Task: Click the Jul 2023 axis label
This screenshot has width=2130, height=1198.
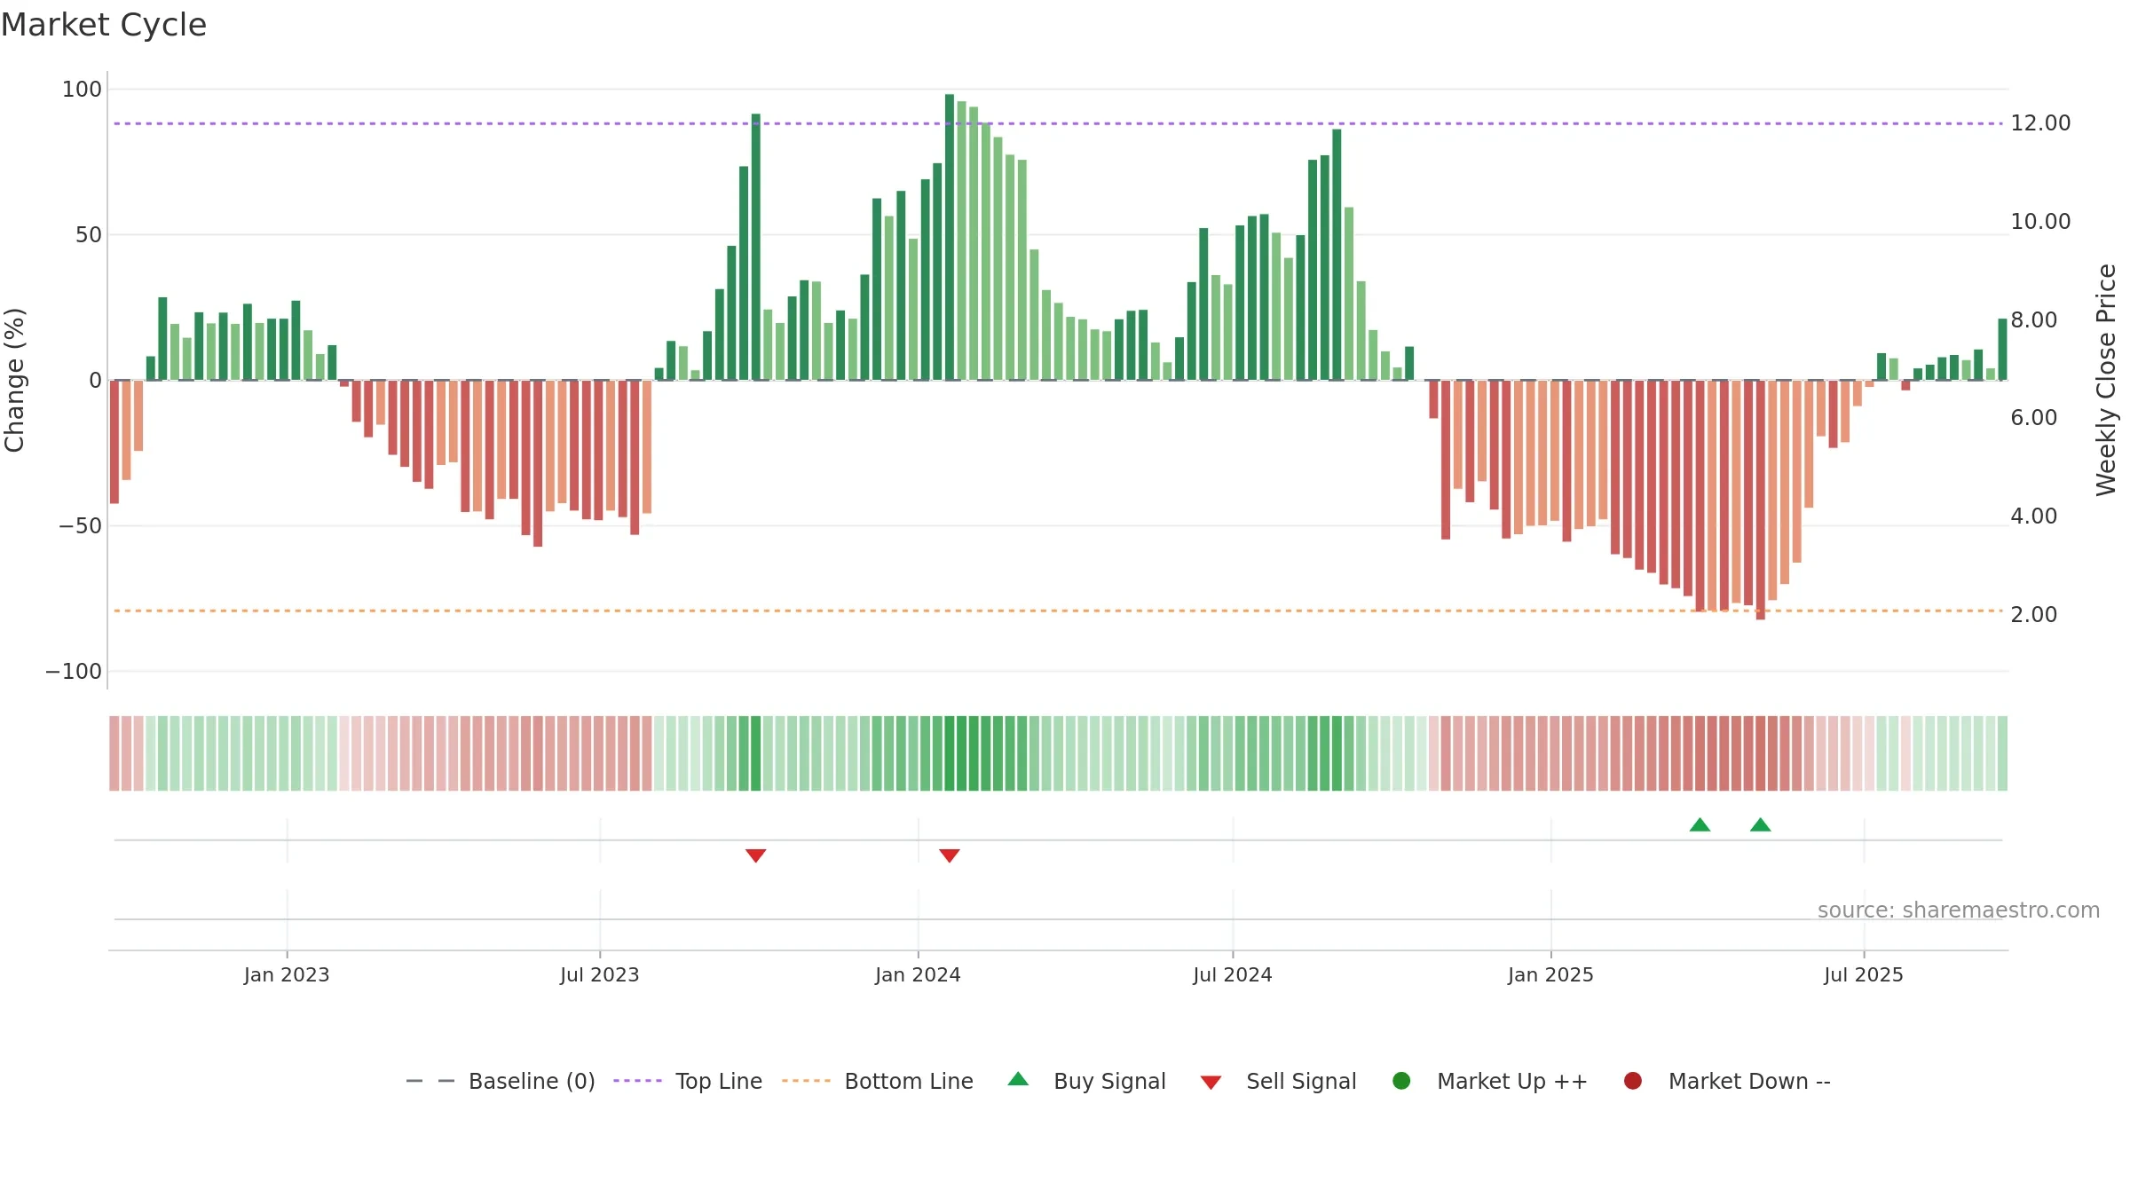Action: (600, 974)
